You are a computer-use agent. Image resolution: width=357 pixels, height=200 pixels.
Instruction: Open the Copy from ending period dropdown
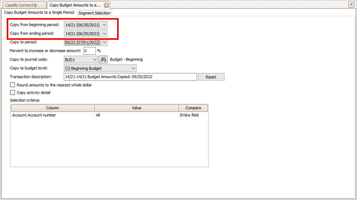(85, 34)
